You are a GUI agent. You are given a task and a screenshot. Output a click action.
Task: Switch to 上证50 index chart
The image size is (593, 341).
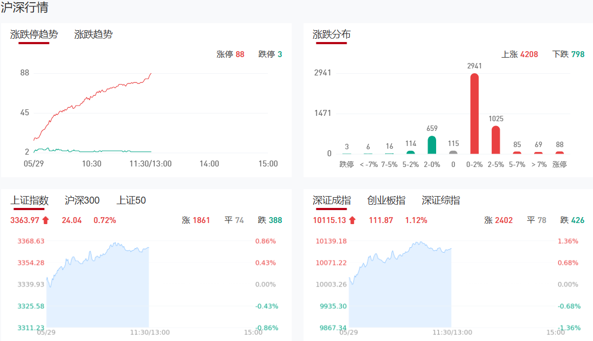131,200
